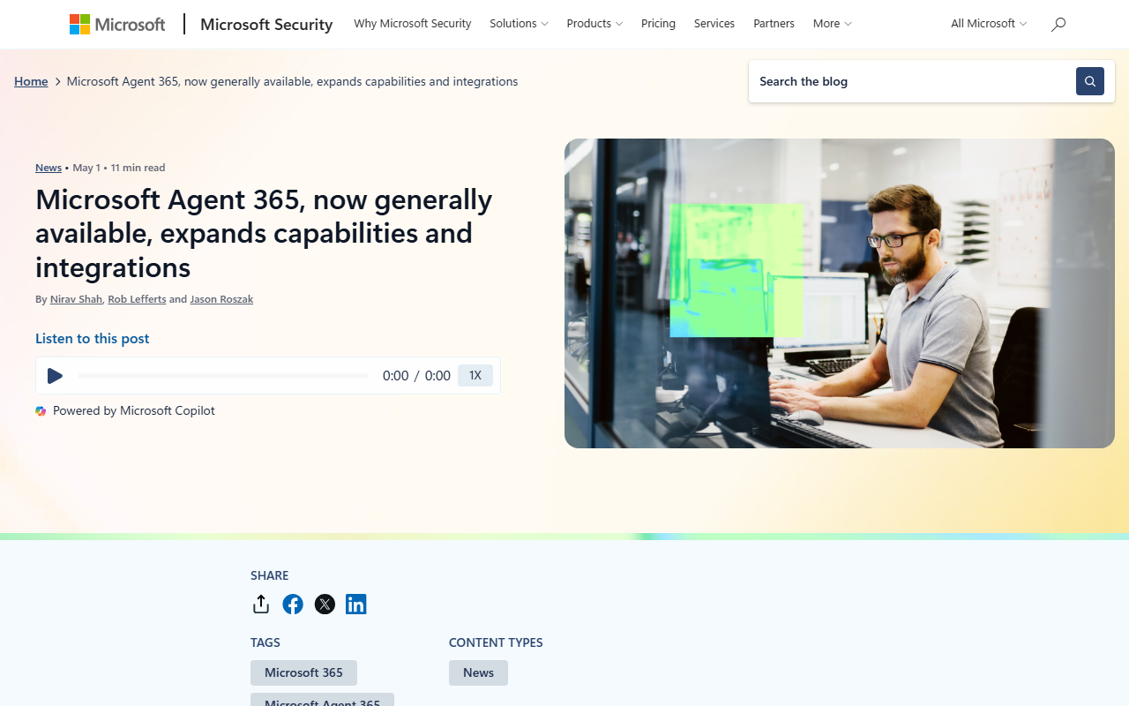Viewport: 1129px width, 706px height.
Task: Change playback speed with 1X button
Action: 475,376
